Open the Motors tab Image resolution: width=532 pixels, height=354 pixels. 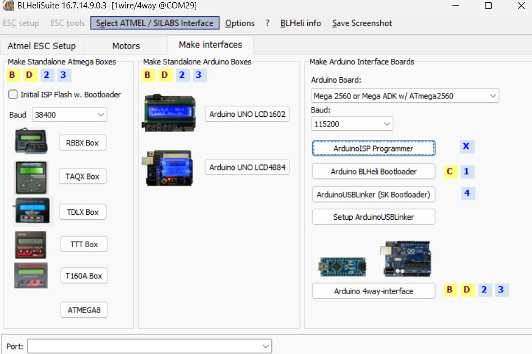(126, 46)
